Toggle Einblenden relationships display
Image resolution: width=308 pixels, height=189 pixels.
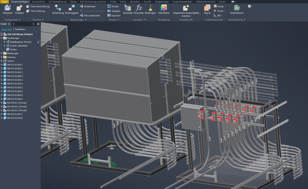click(88, 7)
